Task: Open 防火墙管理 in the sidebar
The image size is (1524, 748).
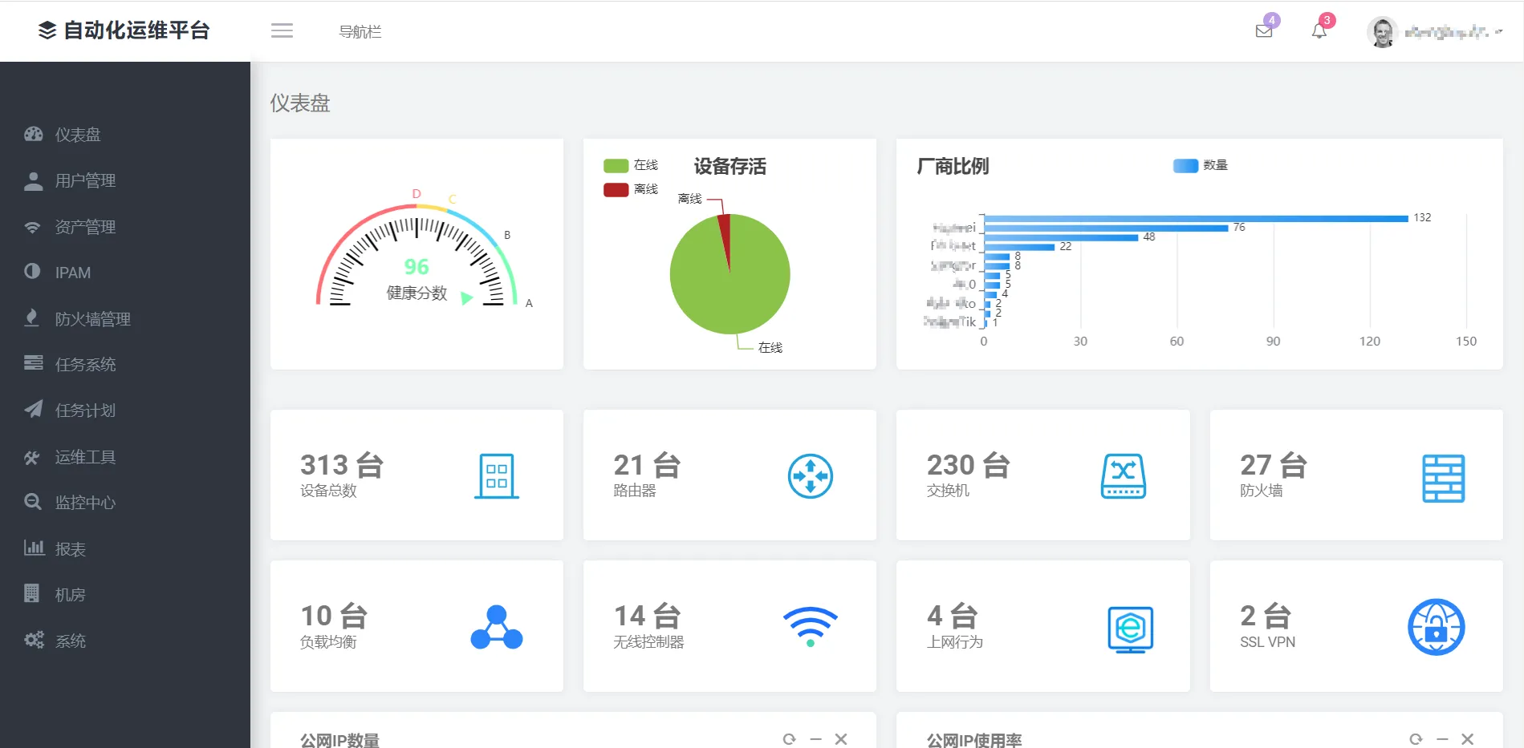Action: coord(92,319)
